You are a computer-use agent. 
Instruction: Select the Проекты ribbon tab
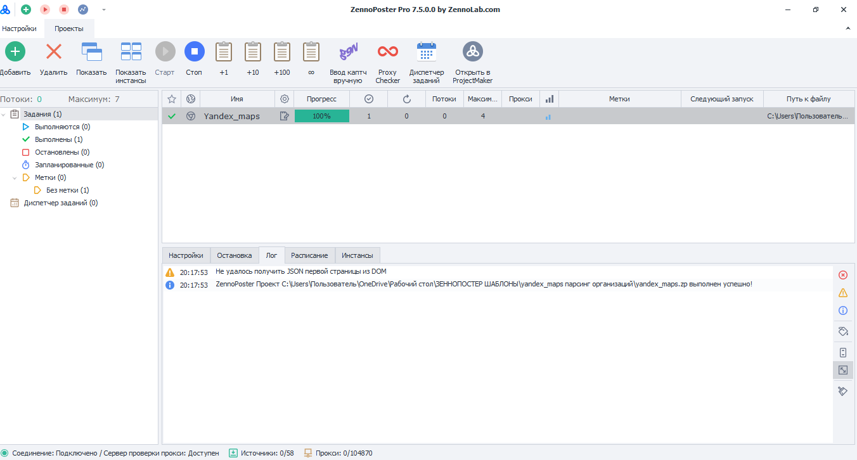68,29
